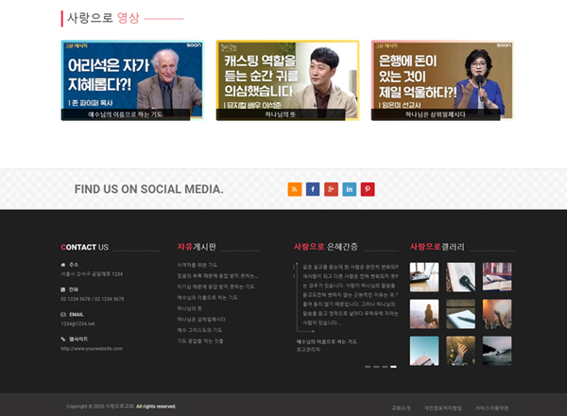Open 서비스이용약관 in the footer menu
567x416 pixels.
[491, 407]
